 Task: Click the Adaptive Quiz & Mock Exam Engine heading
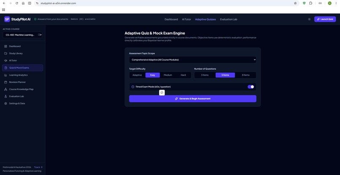pos(155,33)
